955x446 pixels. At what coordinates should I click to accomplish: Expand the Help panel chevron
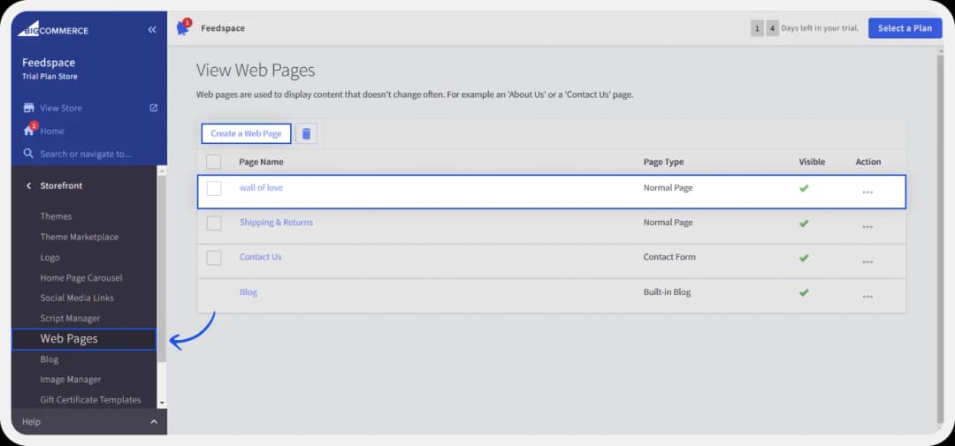pyautogui.click(x=154, y=421)
